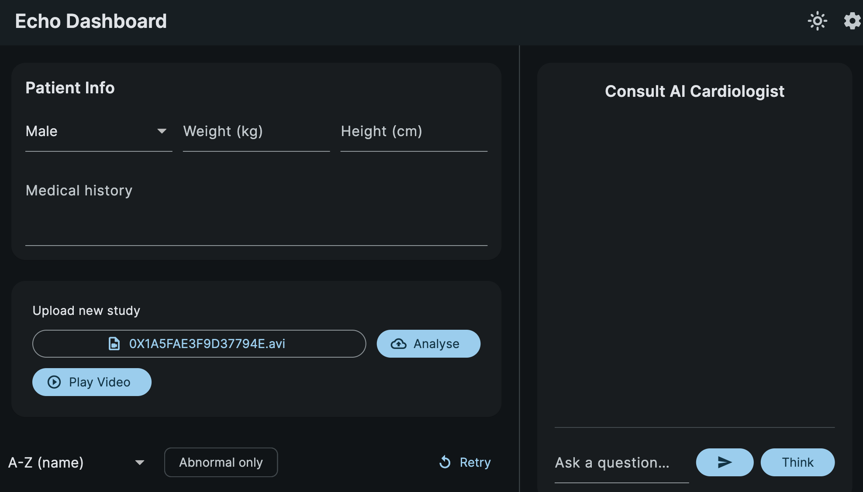863x492 pixels.
Task: Click the cloud upload icon in Analyse
Action: (x=398, y=344)
